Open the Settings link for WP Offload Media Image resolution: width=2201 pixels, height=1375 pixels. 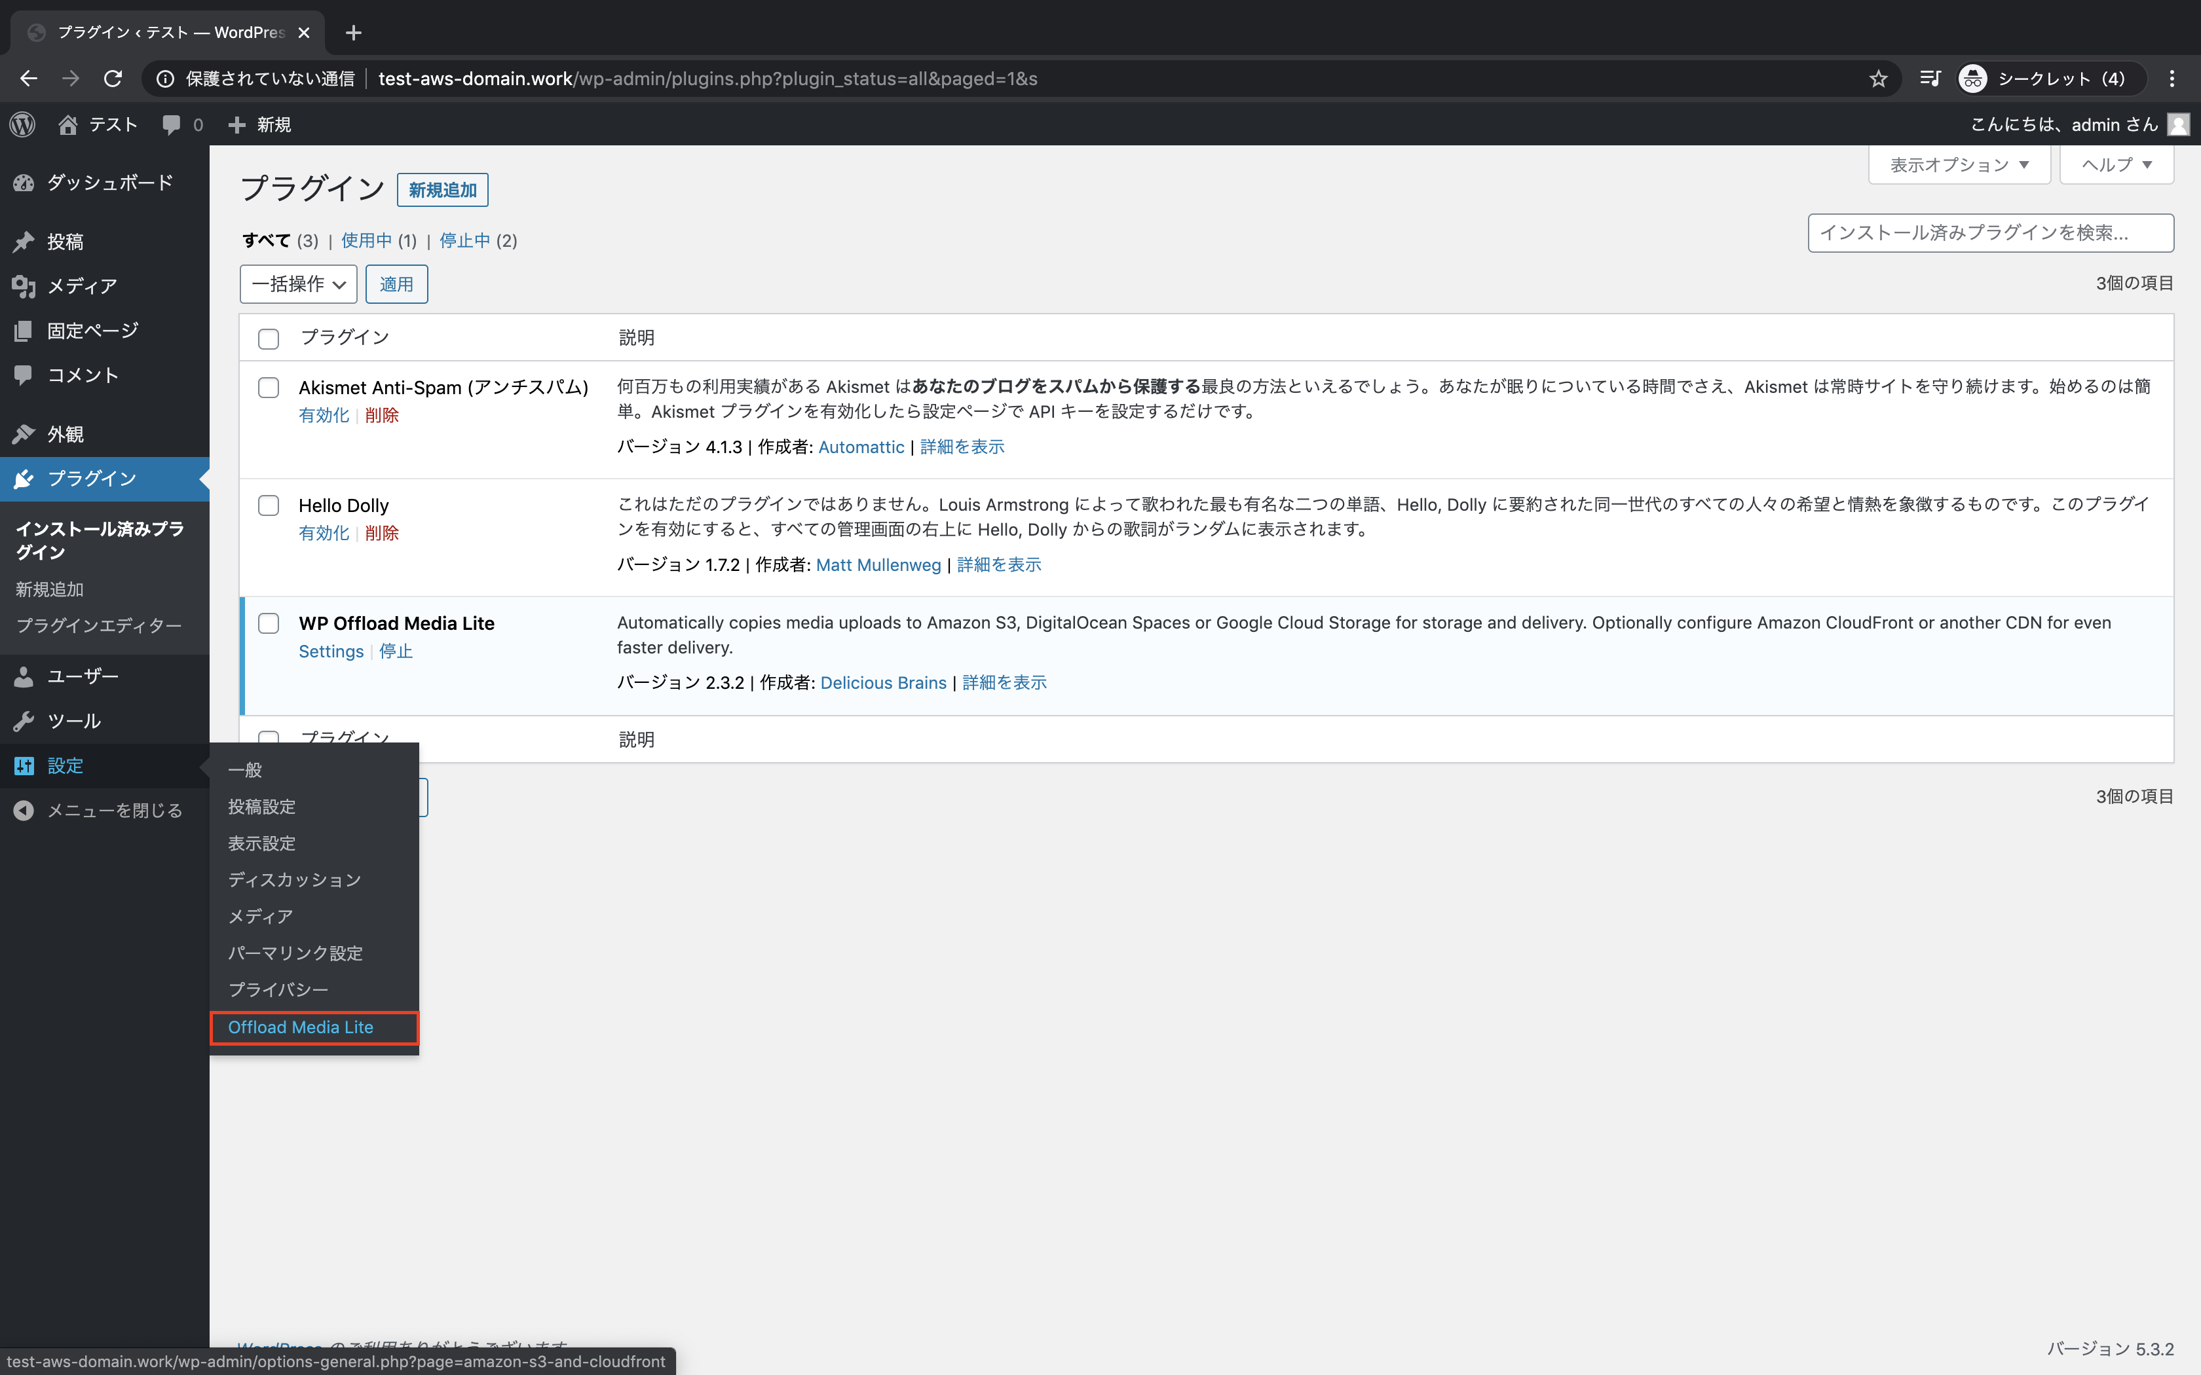(331, 651)
